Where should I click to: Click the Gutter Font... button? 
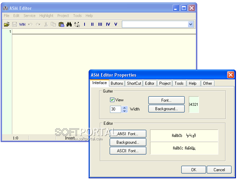(166, 100)
